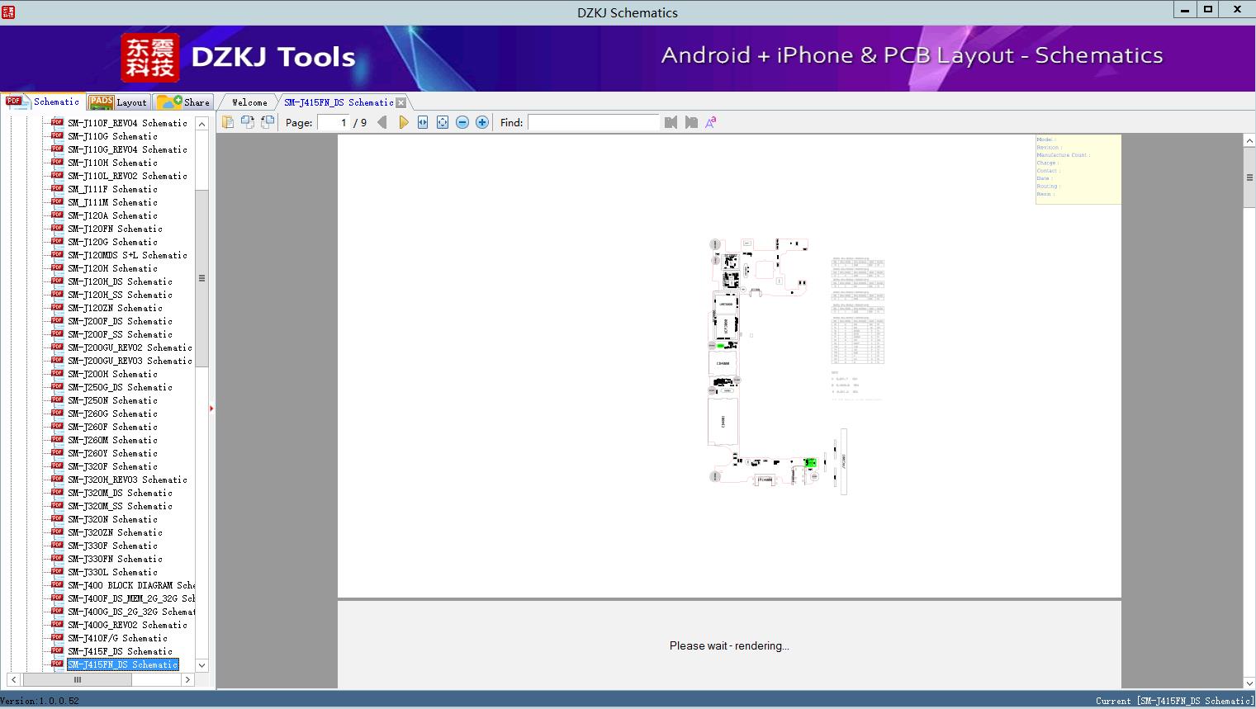
Task: Toggle the match case search option
Action: [711, 122]
